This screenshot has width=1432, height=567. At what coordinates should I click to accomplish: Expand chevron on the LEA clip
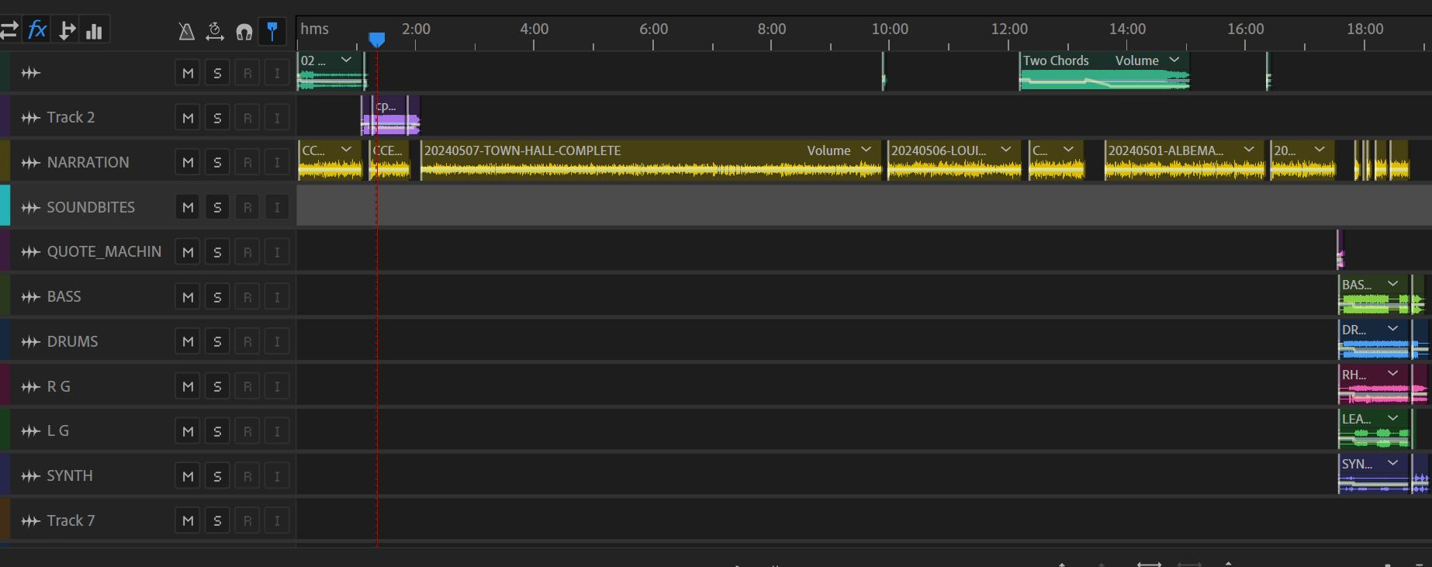(1393, 418)
